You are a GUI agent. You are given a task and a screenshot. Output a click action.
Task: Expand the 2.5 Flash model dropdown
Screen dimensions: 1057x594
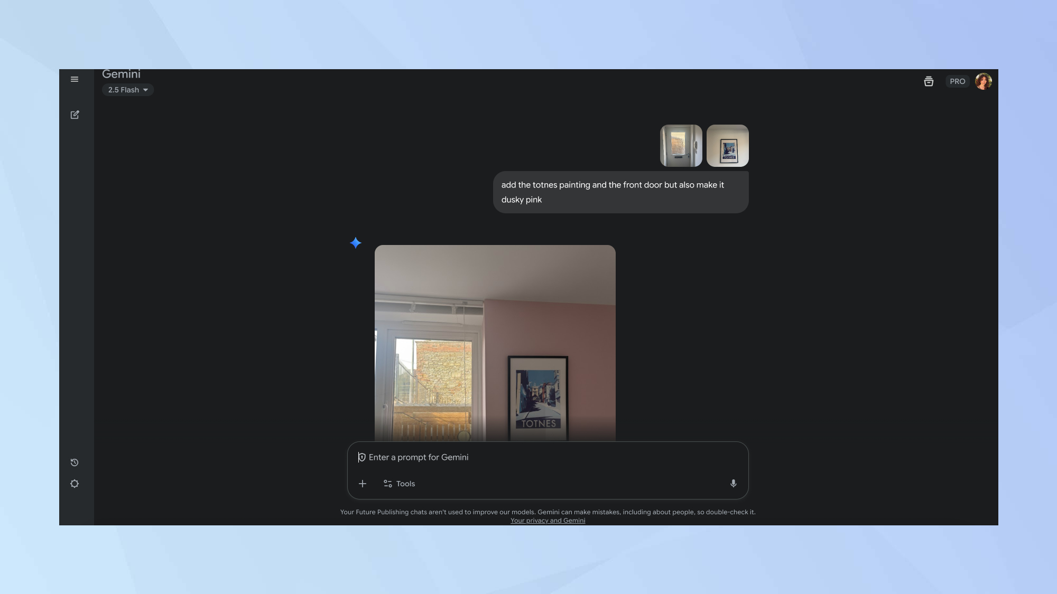(x=128, y=90)
